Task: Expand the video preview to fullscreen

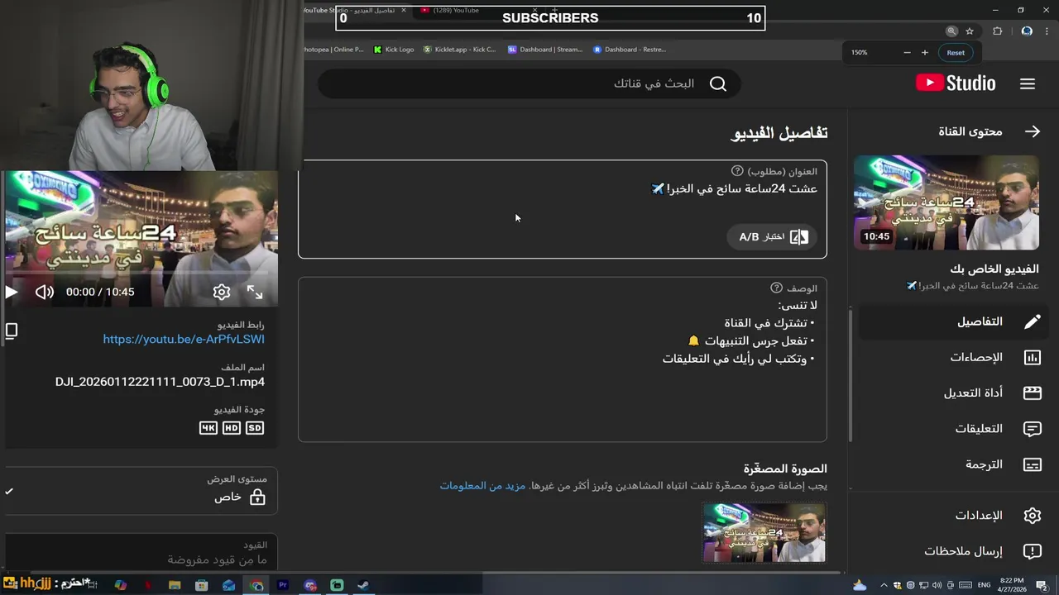Action: (x=255, y=292)
